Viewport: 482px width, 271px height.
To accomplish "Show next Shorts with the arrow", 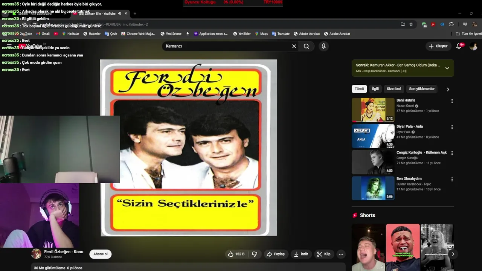I will [x=453, y=254].
